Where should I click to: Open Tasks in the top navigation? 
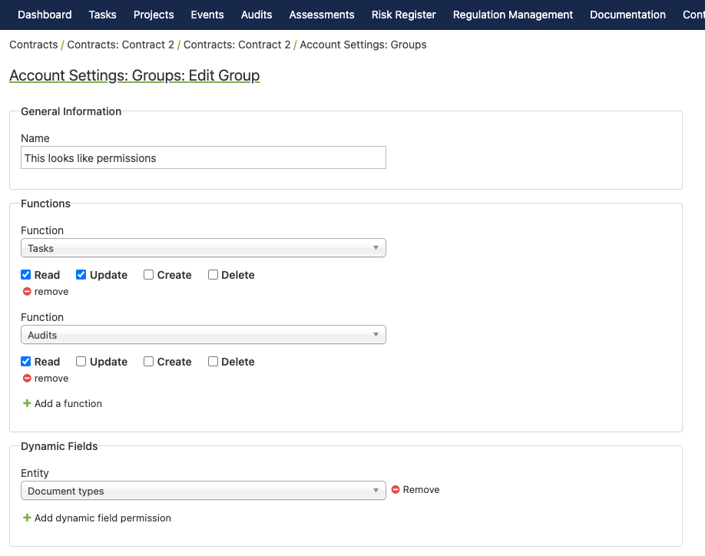(x=102, y=15)
